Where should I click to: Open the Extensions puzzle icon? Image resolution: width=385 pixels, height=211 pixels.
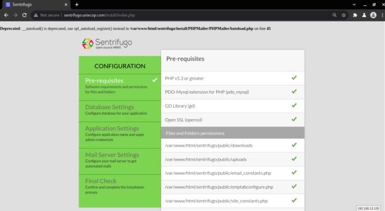[355, 15]
